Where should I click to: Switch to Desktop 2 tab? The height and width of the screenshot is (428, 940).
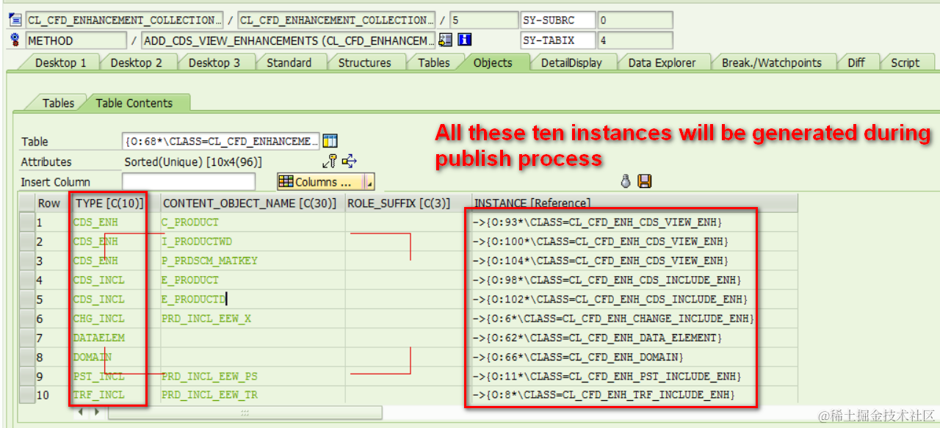point(136,62)
